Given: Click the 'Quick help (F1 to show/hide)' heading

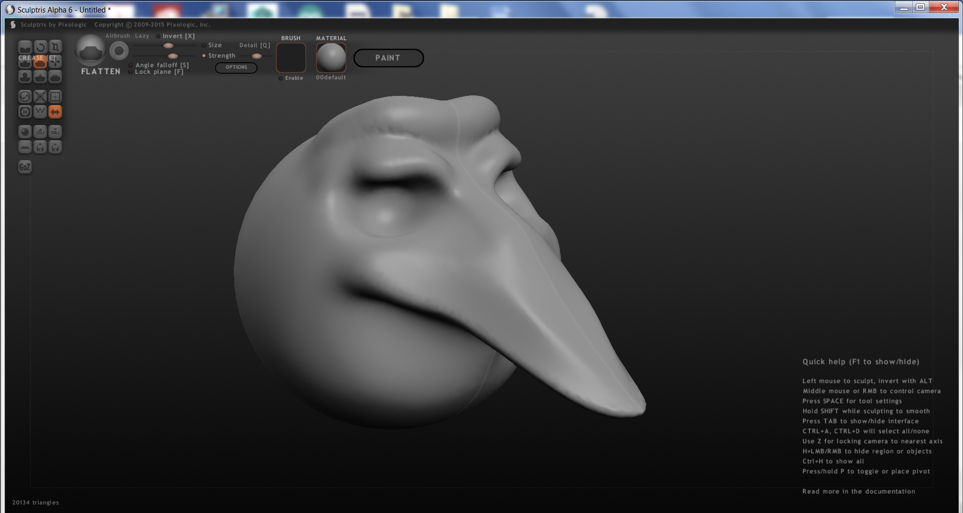Looking at the screenshot, I should [x=861, y=362].
